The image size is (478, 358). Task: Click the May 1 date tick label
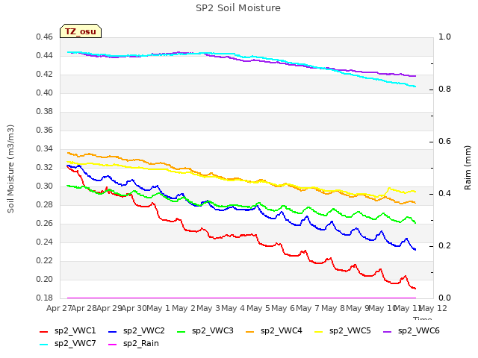[x=158, y=308]
